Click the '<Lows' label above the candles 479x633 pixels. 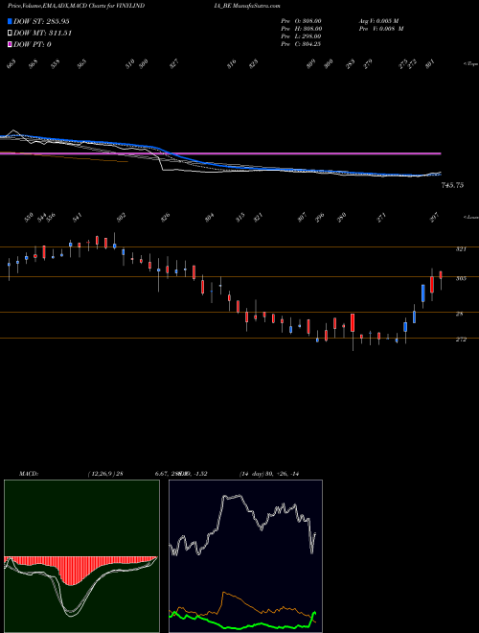tap(470, 217)
